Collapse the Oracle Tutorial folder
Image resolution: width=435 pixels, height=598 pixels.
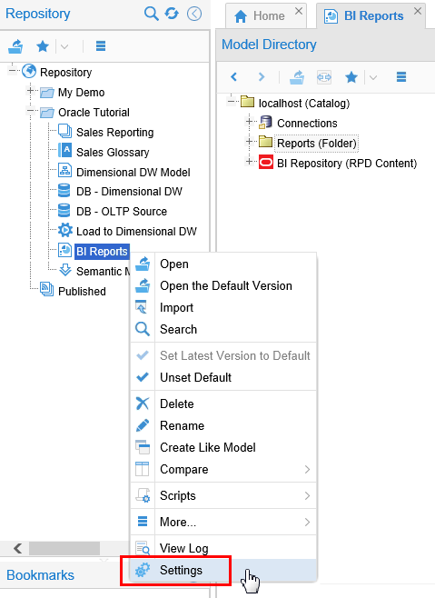click(31, 111)
